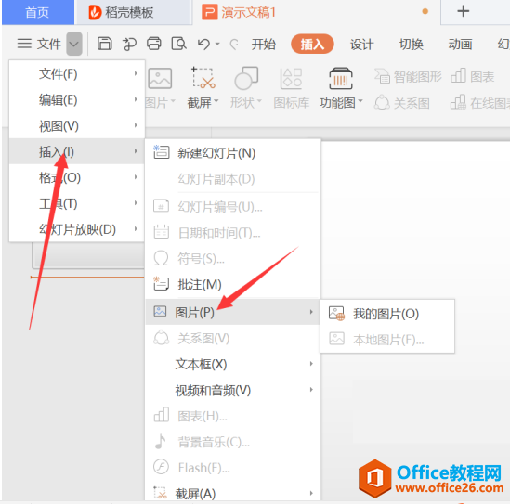Click the Print icon in quick toolbar
The image size is (510, 504).
(x=154, y=44)
